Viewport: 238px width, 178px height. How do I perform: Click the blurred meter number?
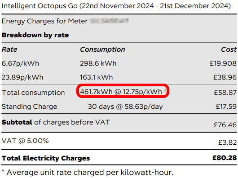109,21
